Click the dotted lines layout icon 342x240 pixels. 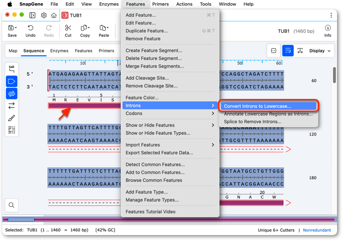click(12, 130)
